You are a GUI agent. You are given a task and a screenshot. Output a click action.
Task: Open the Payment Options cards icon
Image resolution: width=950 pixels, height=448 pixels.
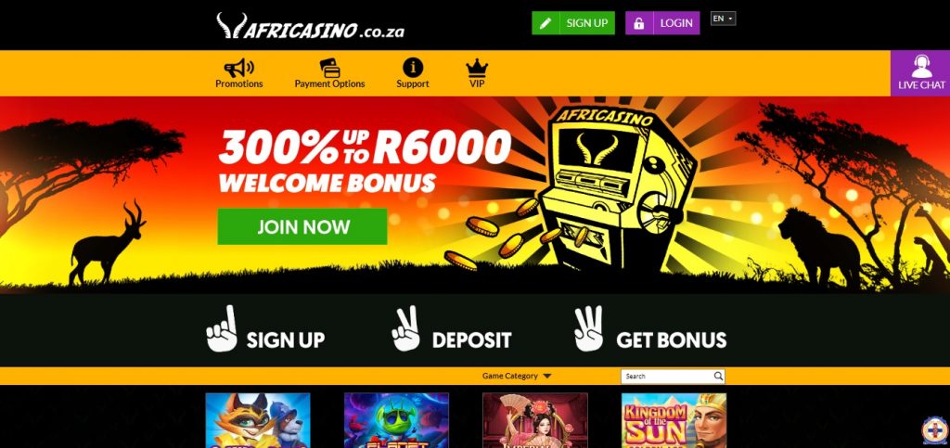(329, 68)
